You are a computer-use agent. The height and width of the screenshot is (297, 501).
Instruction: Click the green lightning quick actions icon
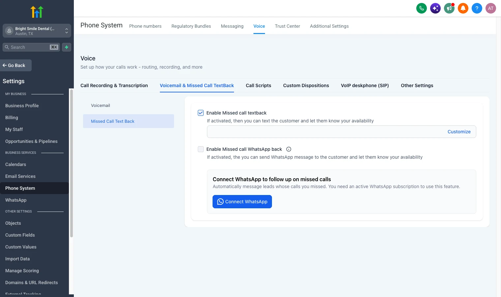[x=67, y=47]
